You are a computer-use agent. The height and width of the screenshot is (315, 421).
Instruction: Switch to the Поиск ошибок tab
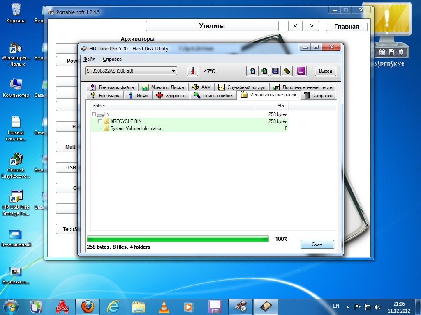click(x=213, y=95)
